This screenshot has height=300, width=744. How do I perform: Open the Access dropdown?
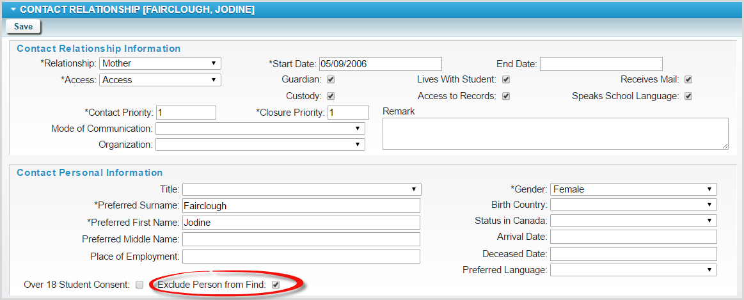point(160,80)
